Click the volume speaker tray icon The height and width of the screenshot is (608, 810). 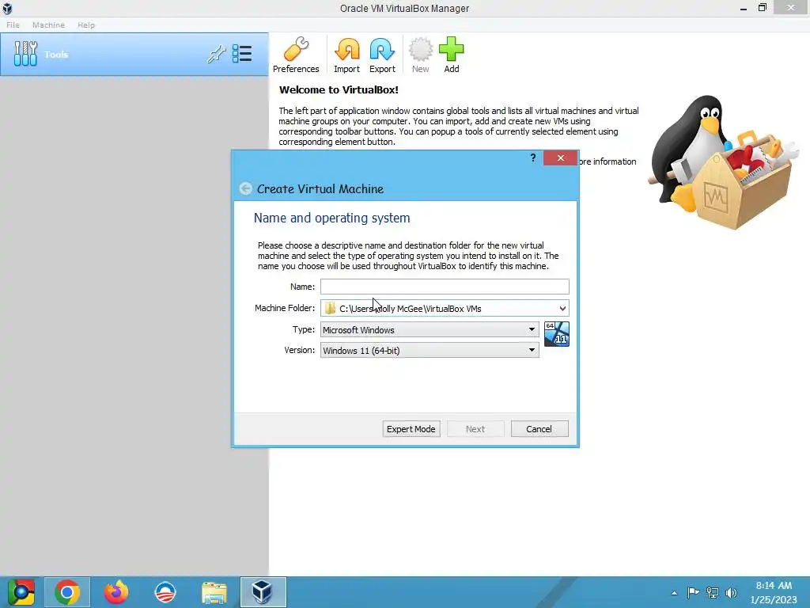click(732, 592)
